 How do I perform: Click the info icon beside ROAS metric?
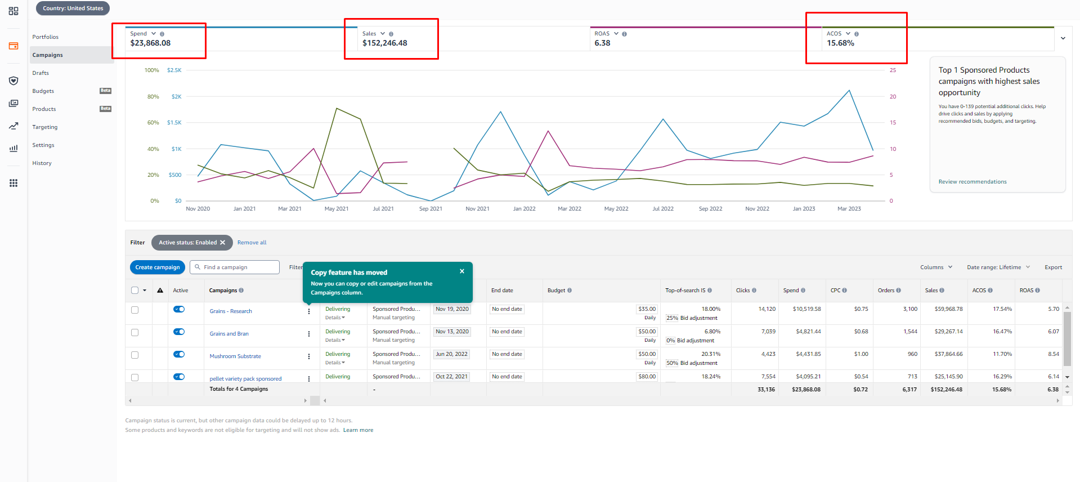624,34
